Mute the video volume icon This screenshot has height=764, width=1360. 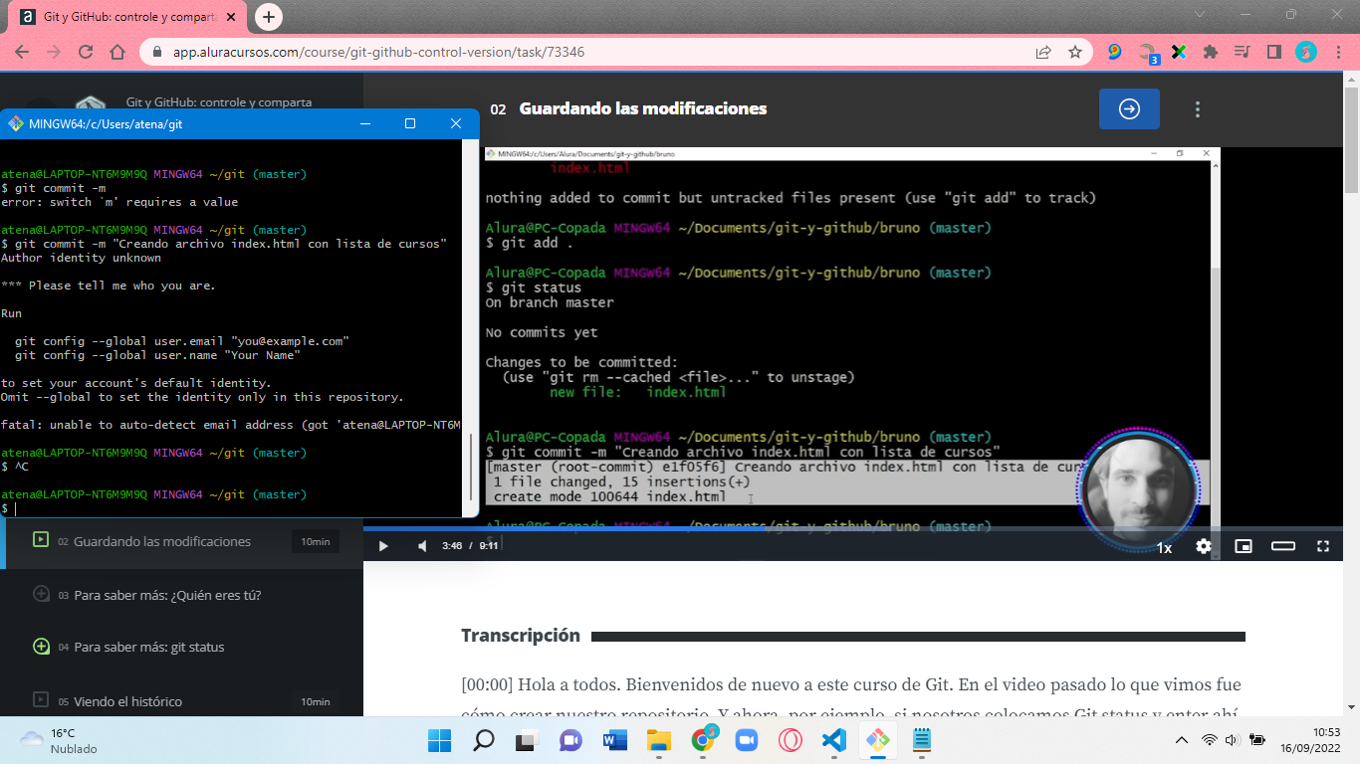coord(422,546)
